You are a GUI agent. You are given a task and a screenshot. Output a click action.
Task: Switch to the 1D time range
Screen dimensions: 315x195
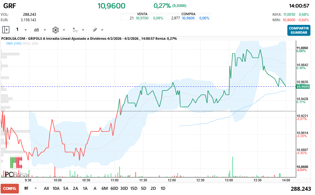(x=163, y=188)
